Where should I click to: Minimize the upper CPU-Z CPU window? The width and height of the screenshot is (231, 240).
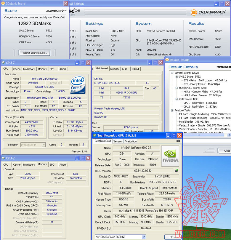click(77, 63)
